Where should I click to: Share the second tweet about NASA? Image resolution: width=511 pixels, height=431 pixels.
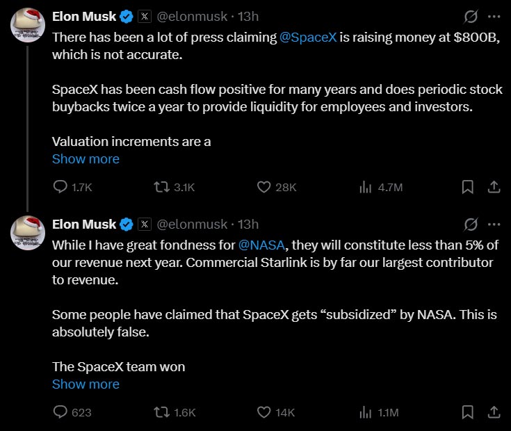(x=494, y=412)
